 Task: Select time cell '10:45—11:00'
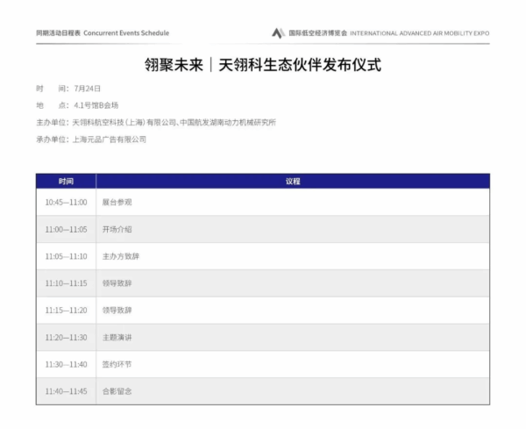(66, 202)
